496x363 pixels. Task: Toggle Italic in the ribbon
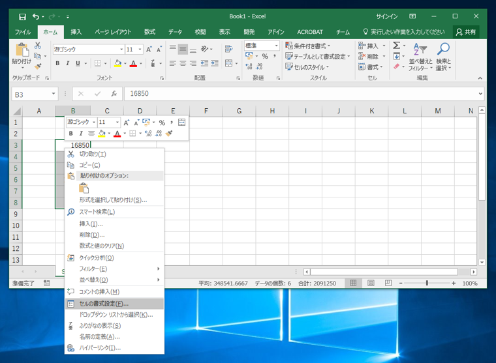(x=68, y=63)
